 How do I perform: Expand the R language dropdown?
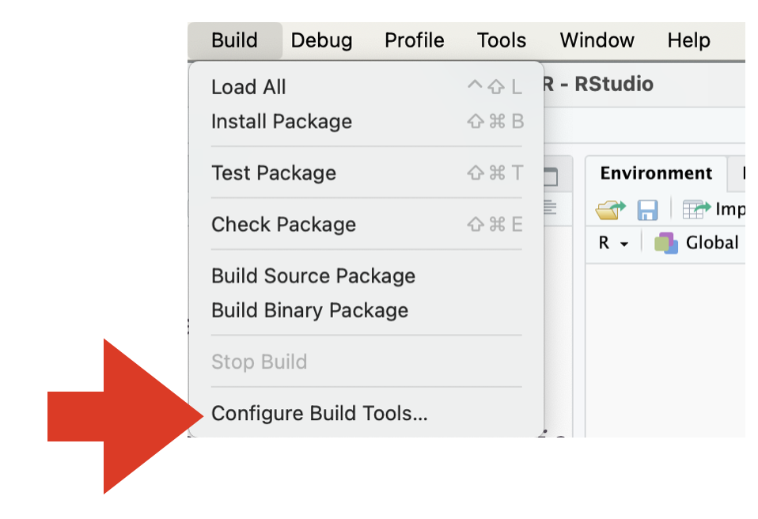[613, 243]
